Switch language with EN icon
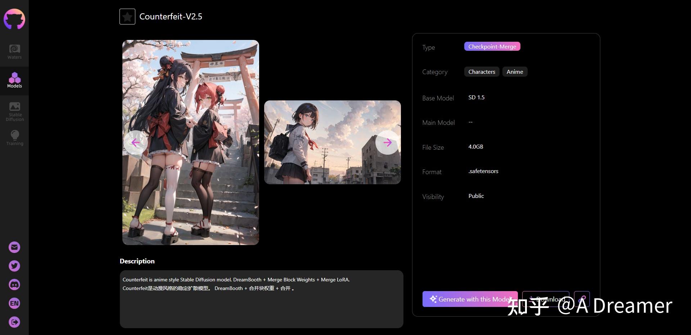691x335 pixels. (14, 303)
